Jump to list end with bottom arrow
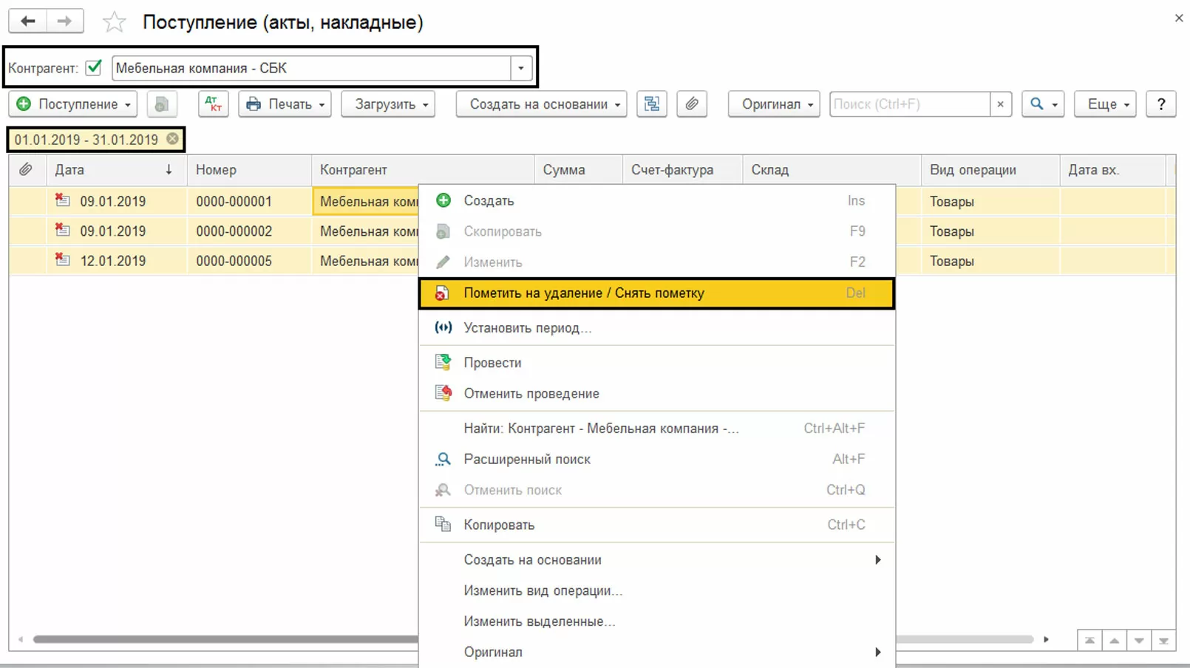 point(1163,640)
